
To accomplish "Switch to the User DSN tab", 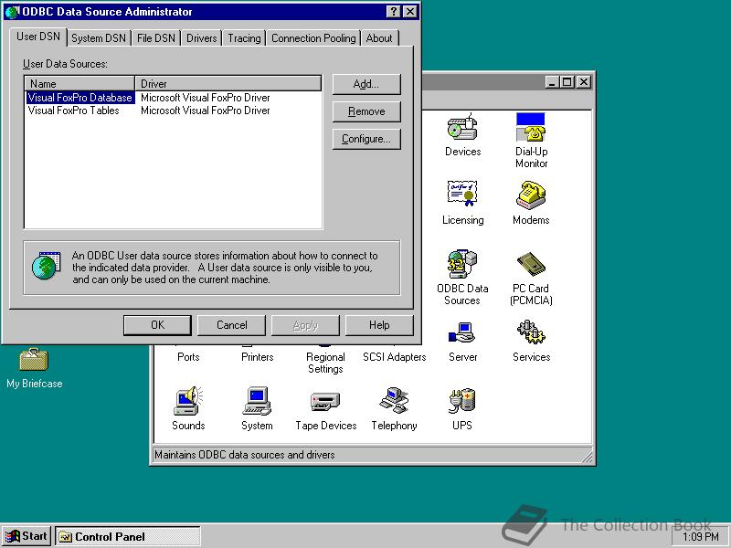I will point(38,37).
